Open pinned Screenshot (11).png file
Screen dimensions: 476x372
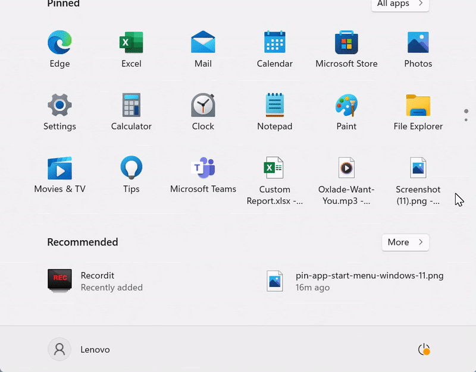[x=418, y=181]
